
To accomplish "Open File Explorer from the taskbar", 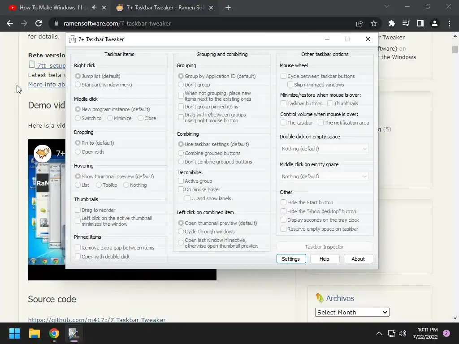I will (34, 333).
